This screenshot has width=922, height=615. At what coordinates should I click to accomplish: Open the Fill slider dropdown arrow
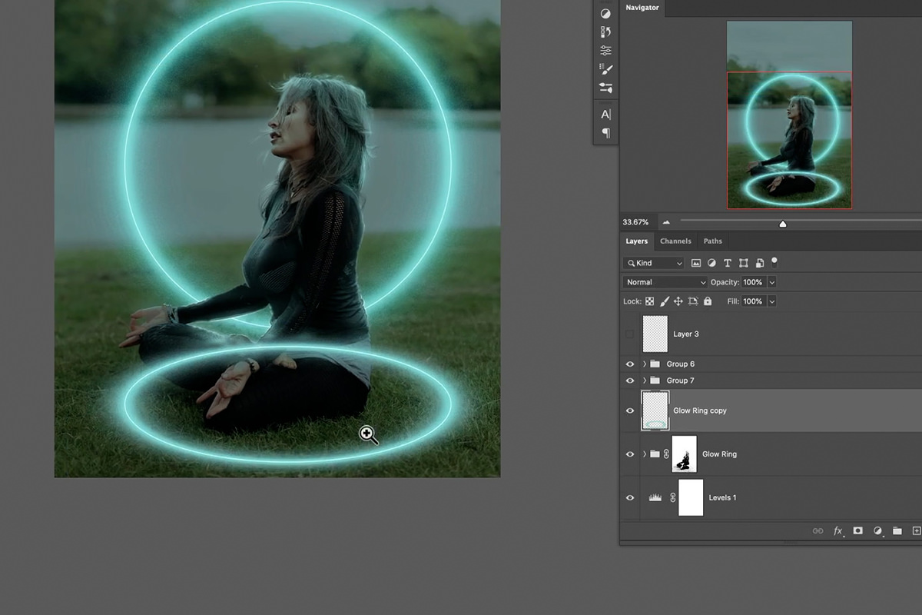pos(772,301)
